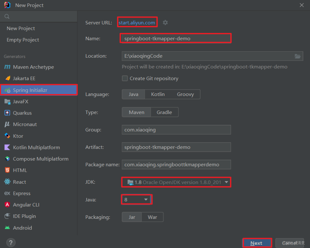Click the Spring Initializr leaf icon
Screen dimensions: 310x248
pyautogui.click(x=8, y=90)
